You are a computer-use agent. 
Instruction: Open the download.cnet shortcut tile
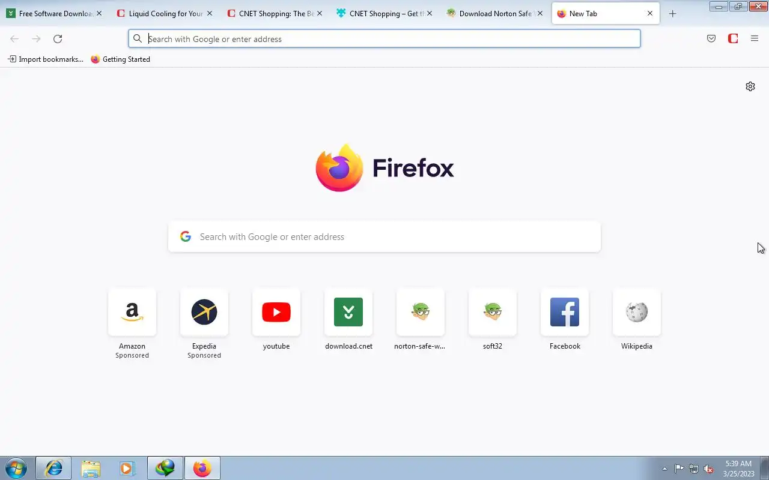pyautogui.click(x=348, y=312)
